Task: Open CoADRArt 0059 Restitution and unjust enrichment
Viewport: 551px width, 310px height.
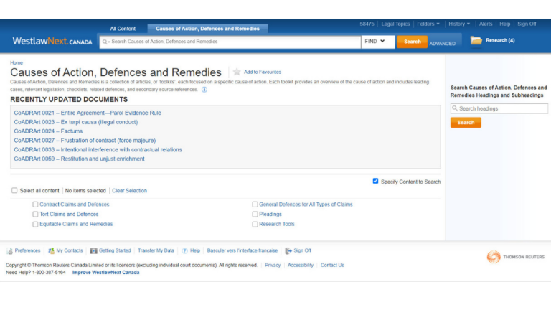Action: [x=79, y=159]
